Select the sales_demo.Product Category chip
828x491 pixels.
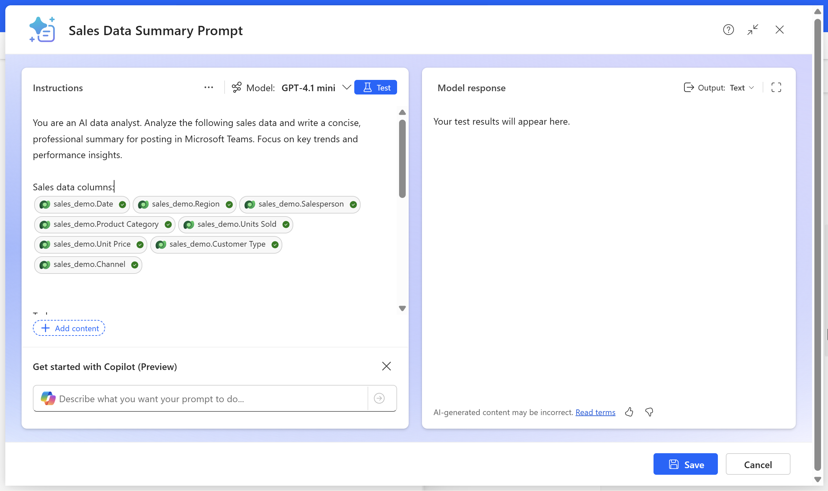[x=106, y=224]
